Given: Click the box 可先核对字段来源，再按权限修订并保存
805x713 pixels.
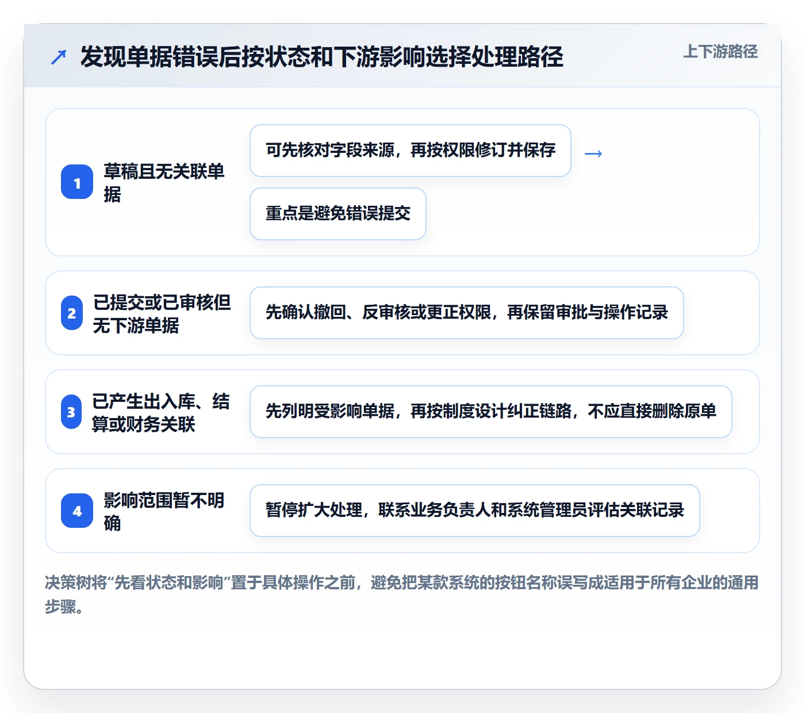Looking at the screenshot, I should [411, 151].
